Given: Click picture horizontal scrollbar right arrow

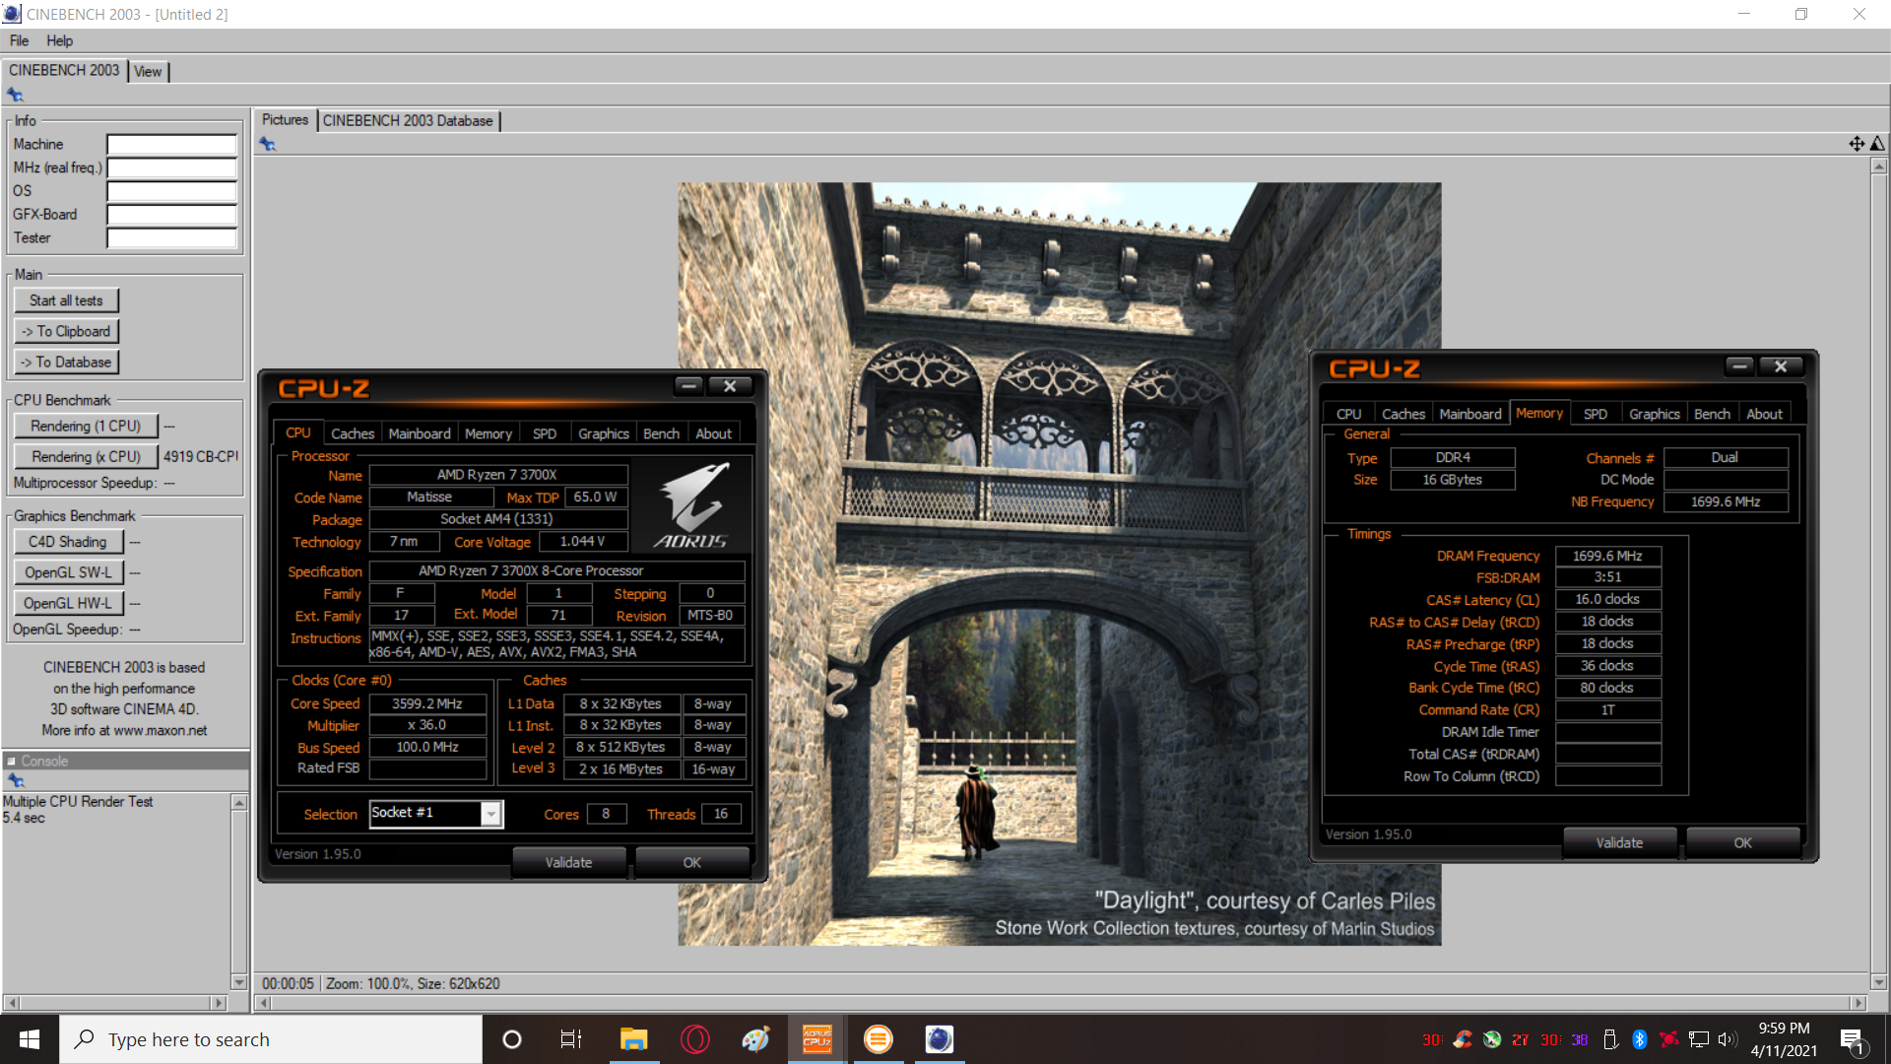Looking at the screenshot, I should click(x=1858, y=1003).
